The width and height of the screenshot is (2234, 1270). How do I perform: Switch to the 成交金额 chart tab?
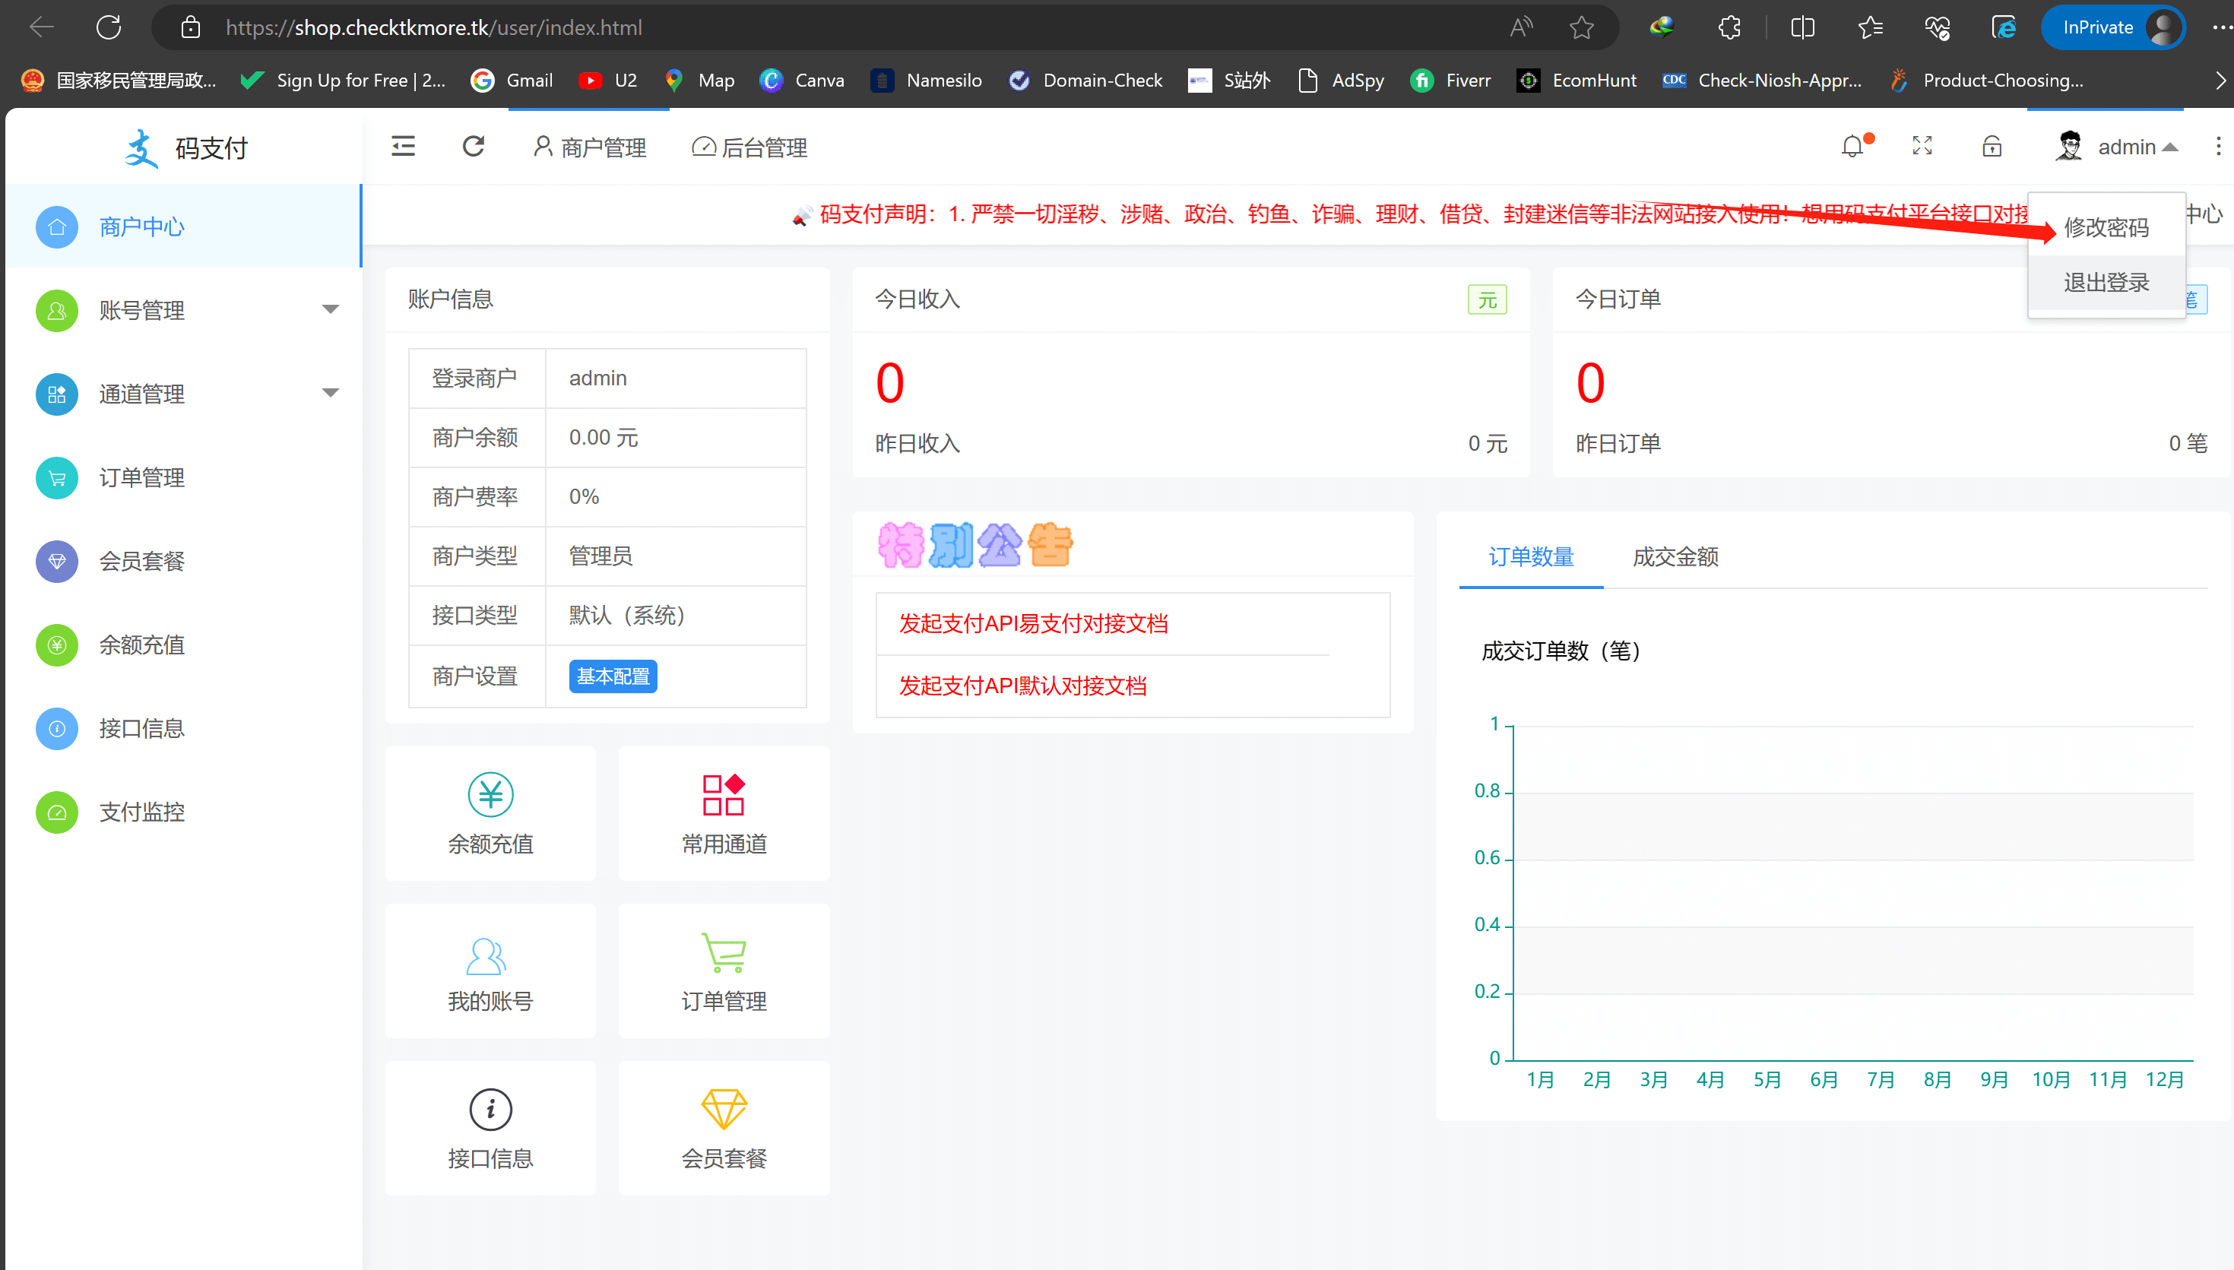1676,556
